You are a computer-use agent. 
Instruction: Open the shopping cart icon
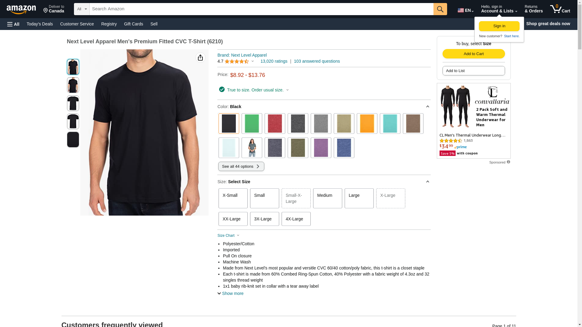(560, 9)
